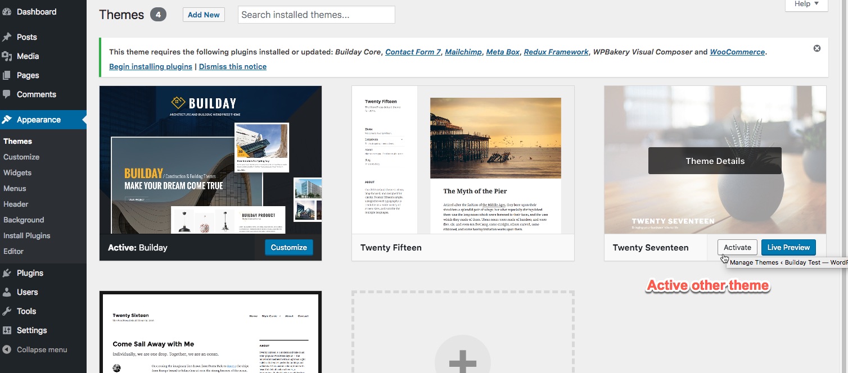Click the Settings sliders icon
848x373 pixels.
pos(7,330)
